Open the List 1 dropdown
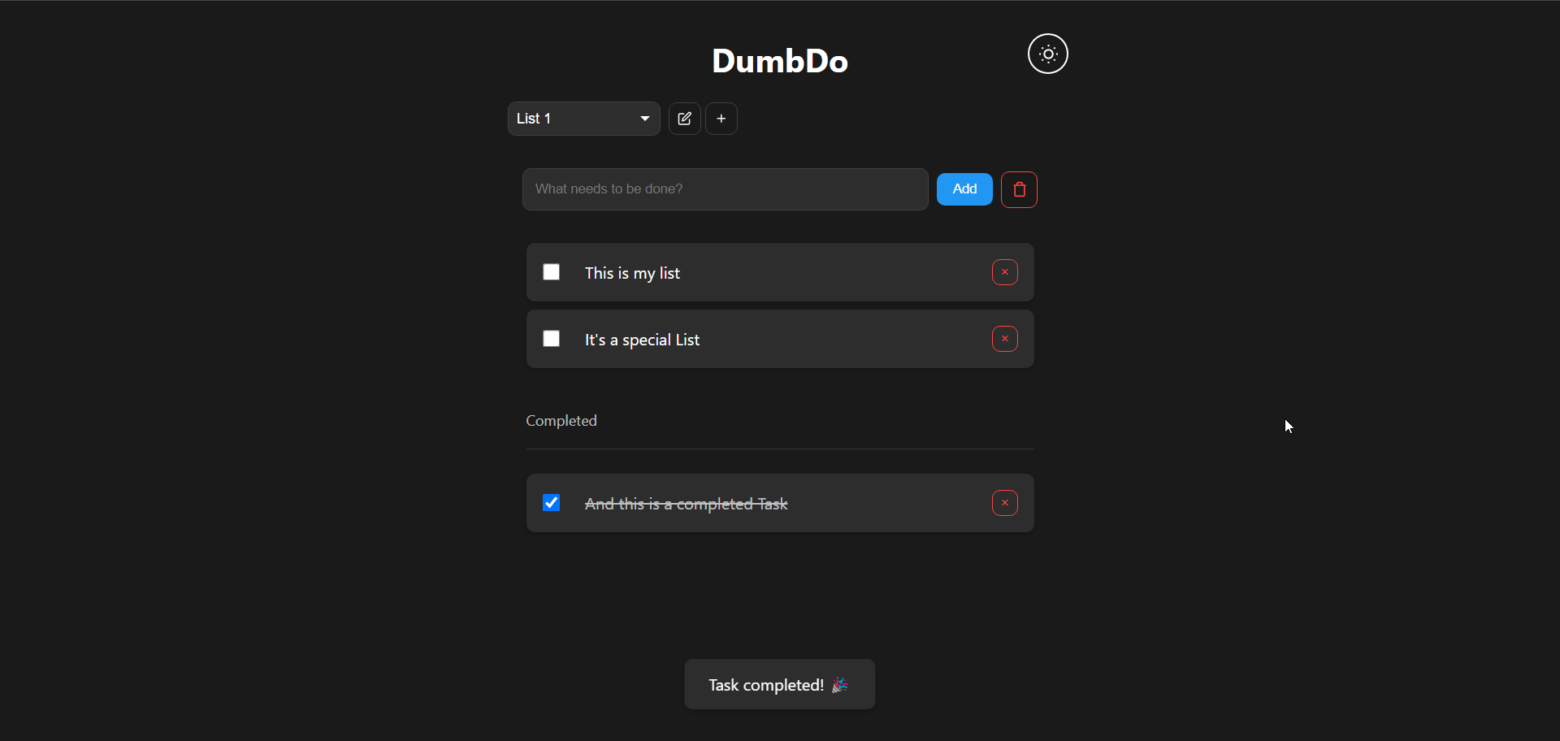1560x741 pixels. click(x=583, y=119)
